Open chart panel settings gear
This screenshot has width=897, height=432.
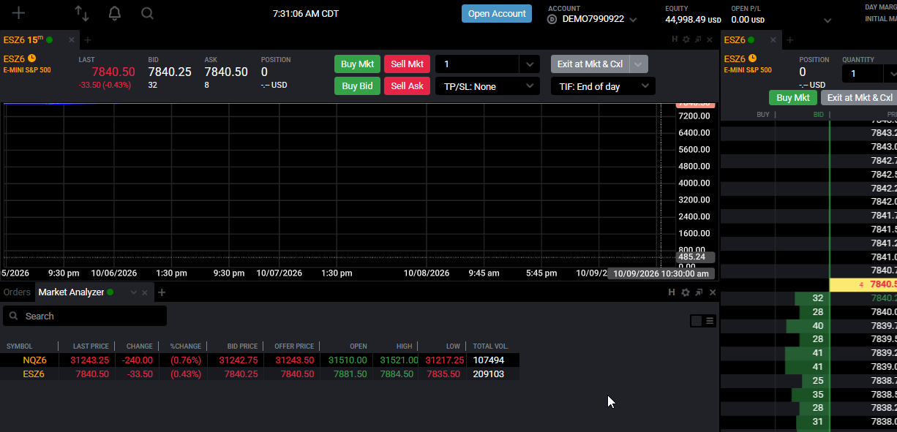click(686, 39)
